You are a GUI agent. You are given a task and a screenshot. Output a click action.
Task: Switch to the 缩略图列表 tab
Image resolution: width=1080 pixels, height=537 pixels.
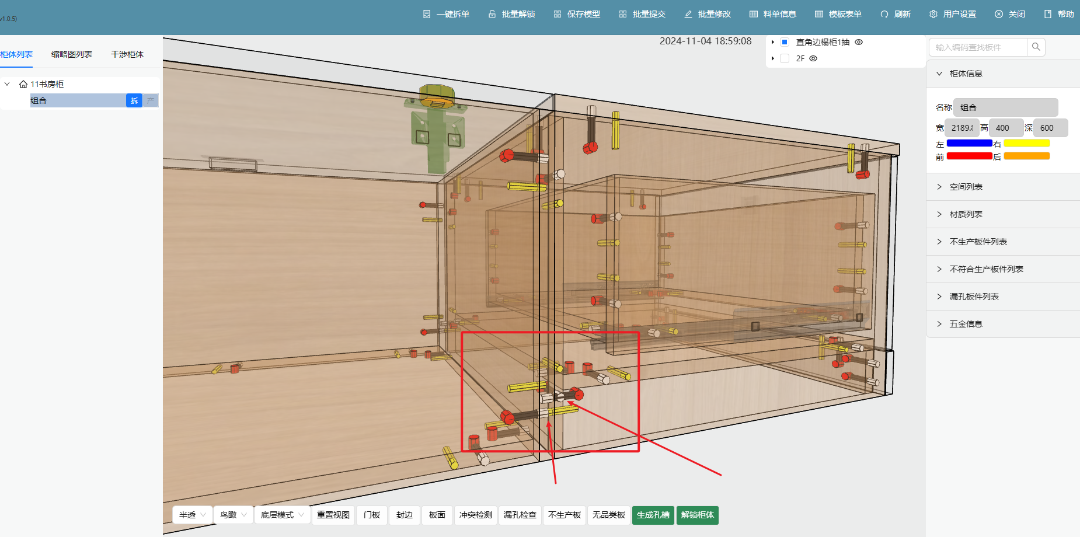click(71, 54)
